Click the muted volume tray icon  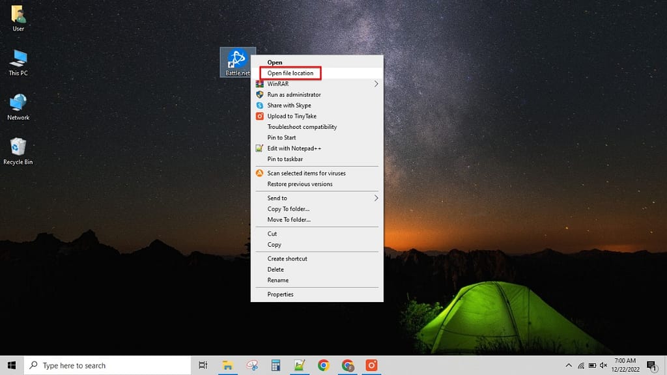click(603, 365)
